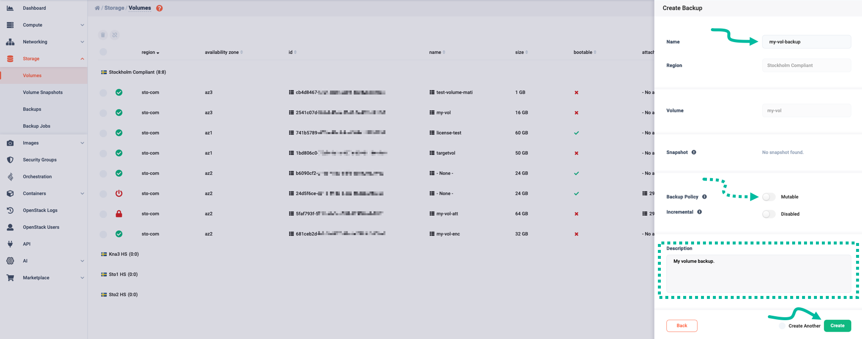Open the help question mark icon
Viewport: 862px width, 339px height.
tap(160, 8)
